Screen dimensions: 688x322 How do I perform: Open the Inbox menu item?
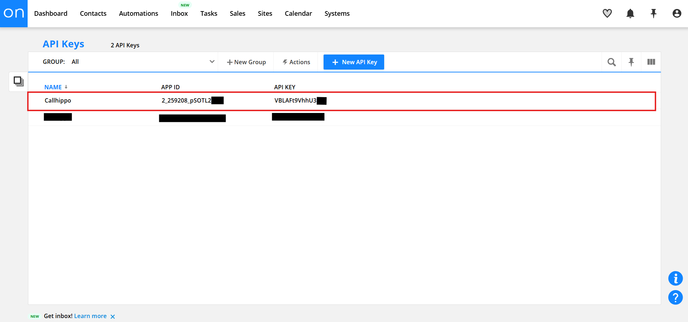click(x=179, y=14)
